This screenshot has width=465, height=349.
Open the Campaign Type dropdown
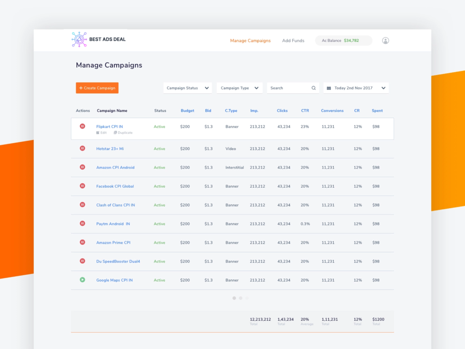pyautogui.click(x=239, y=88)
